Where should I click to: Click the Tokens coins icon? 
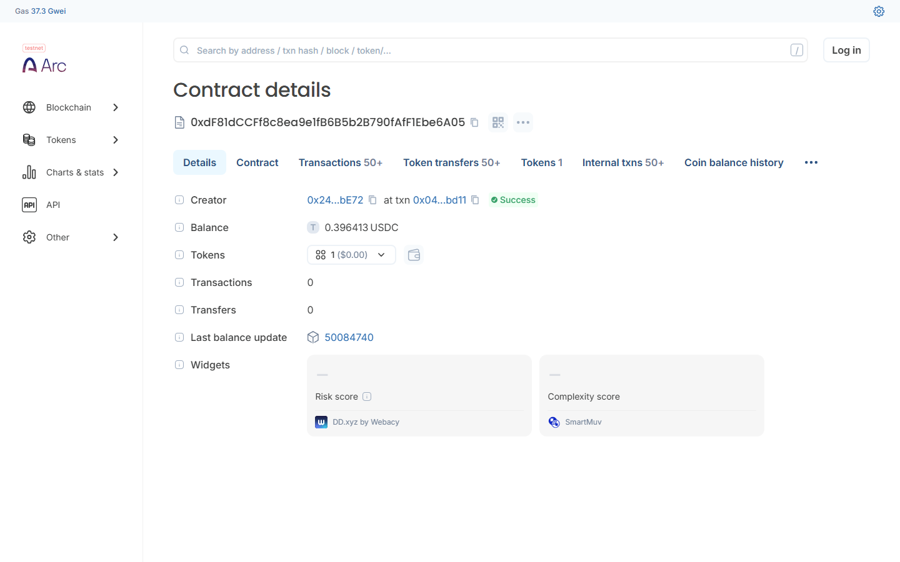(29, 140)
